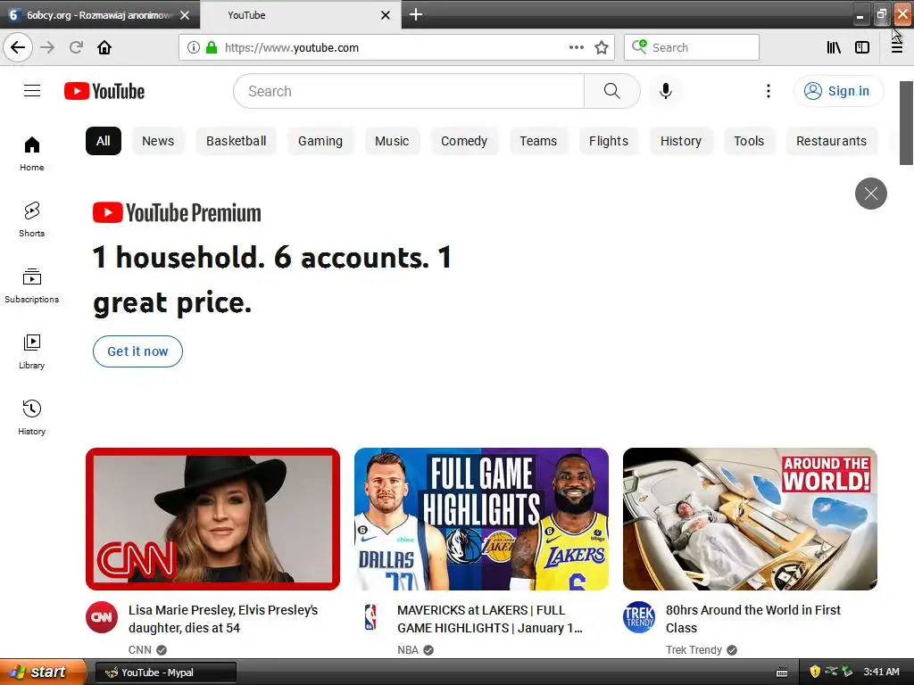Open the Around the World first class thumbnail
Screen dimensions: 914x685
click(x=750, y=519)
